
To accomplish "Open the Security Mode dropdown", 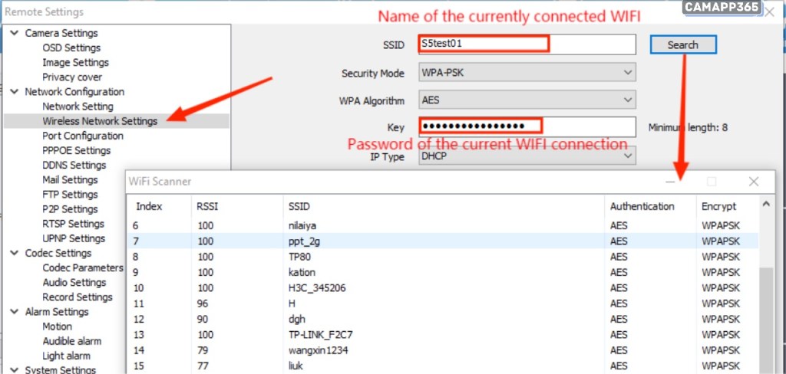I will [x=527, y=74].
